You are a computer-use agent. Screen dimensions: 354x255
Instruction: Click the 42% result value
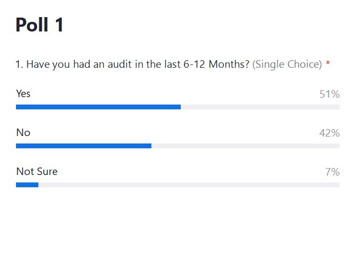coord(329,133)
